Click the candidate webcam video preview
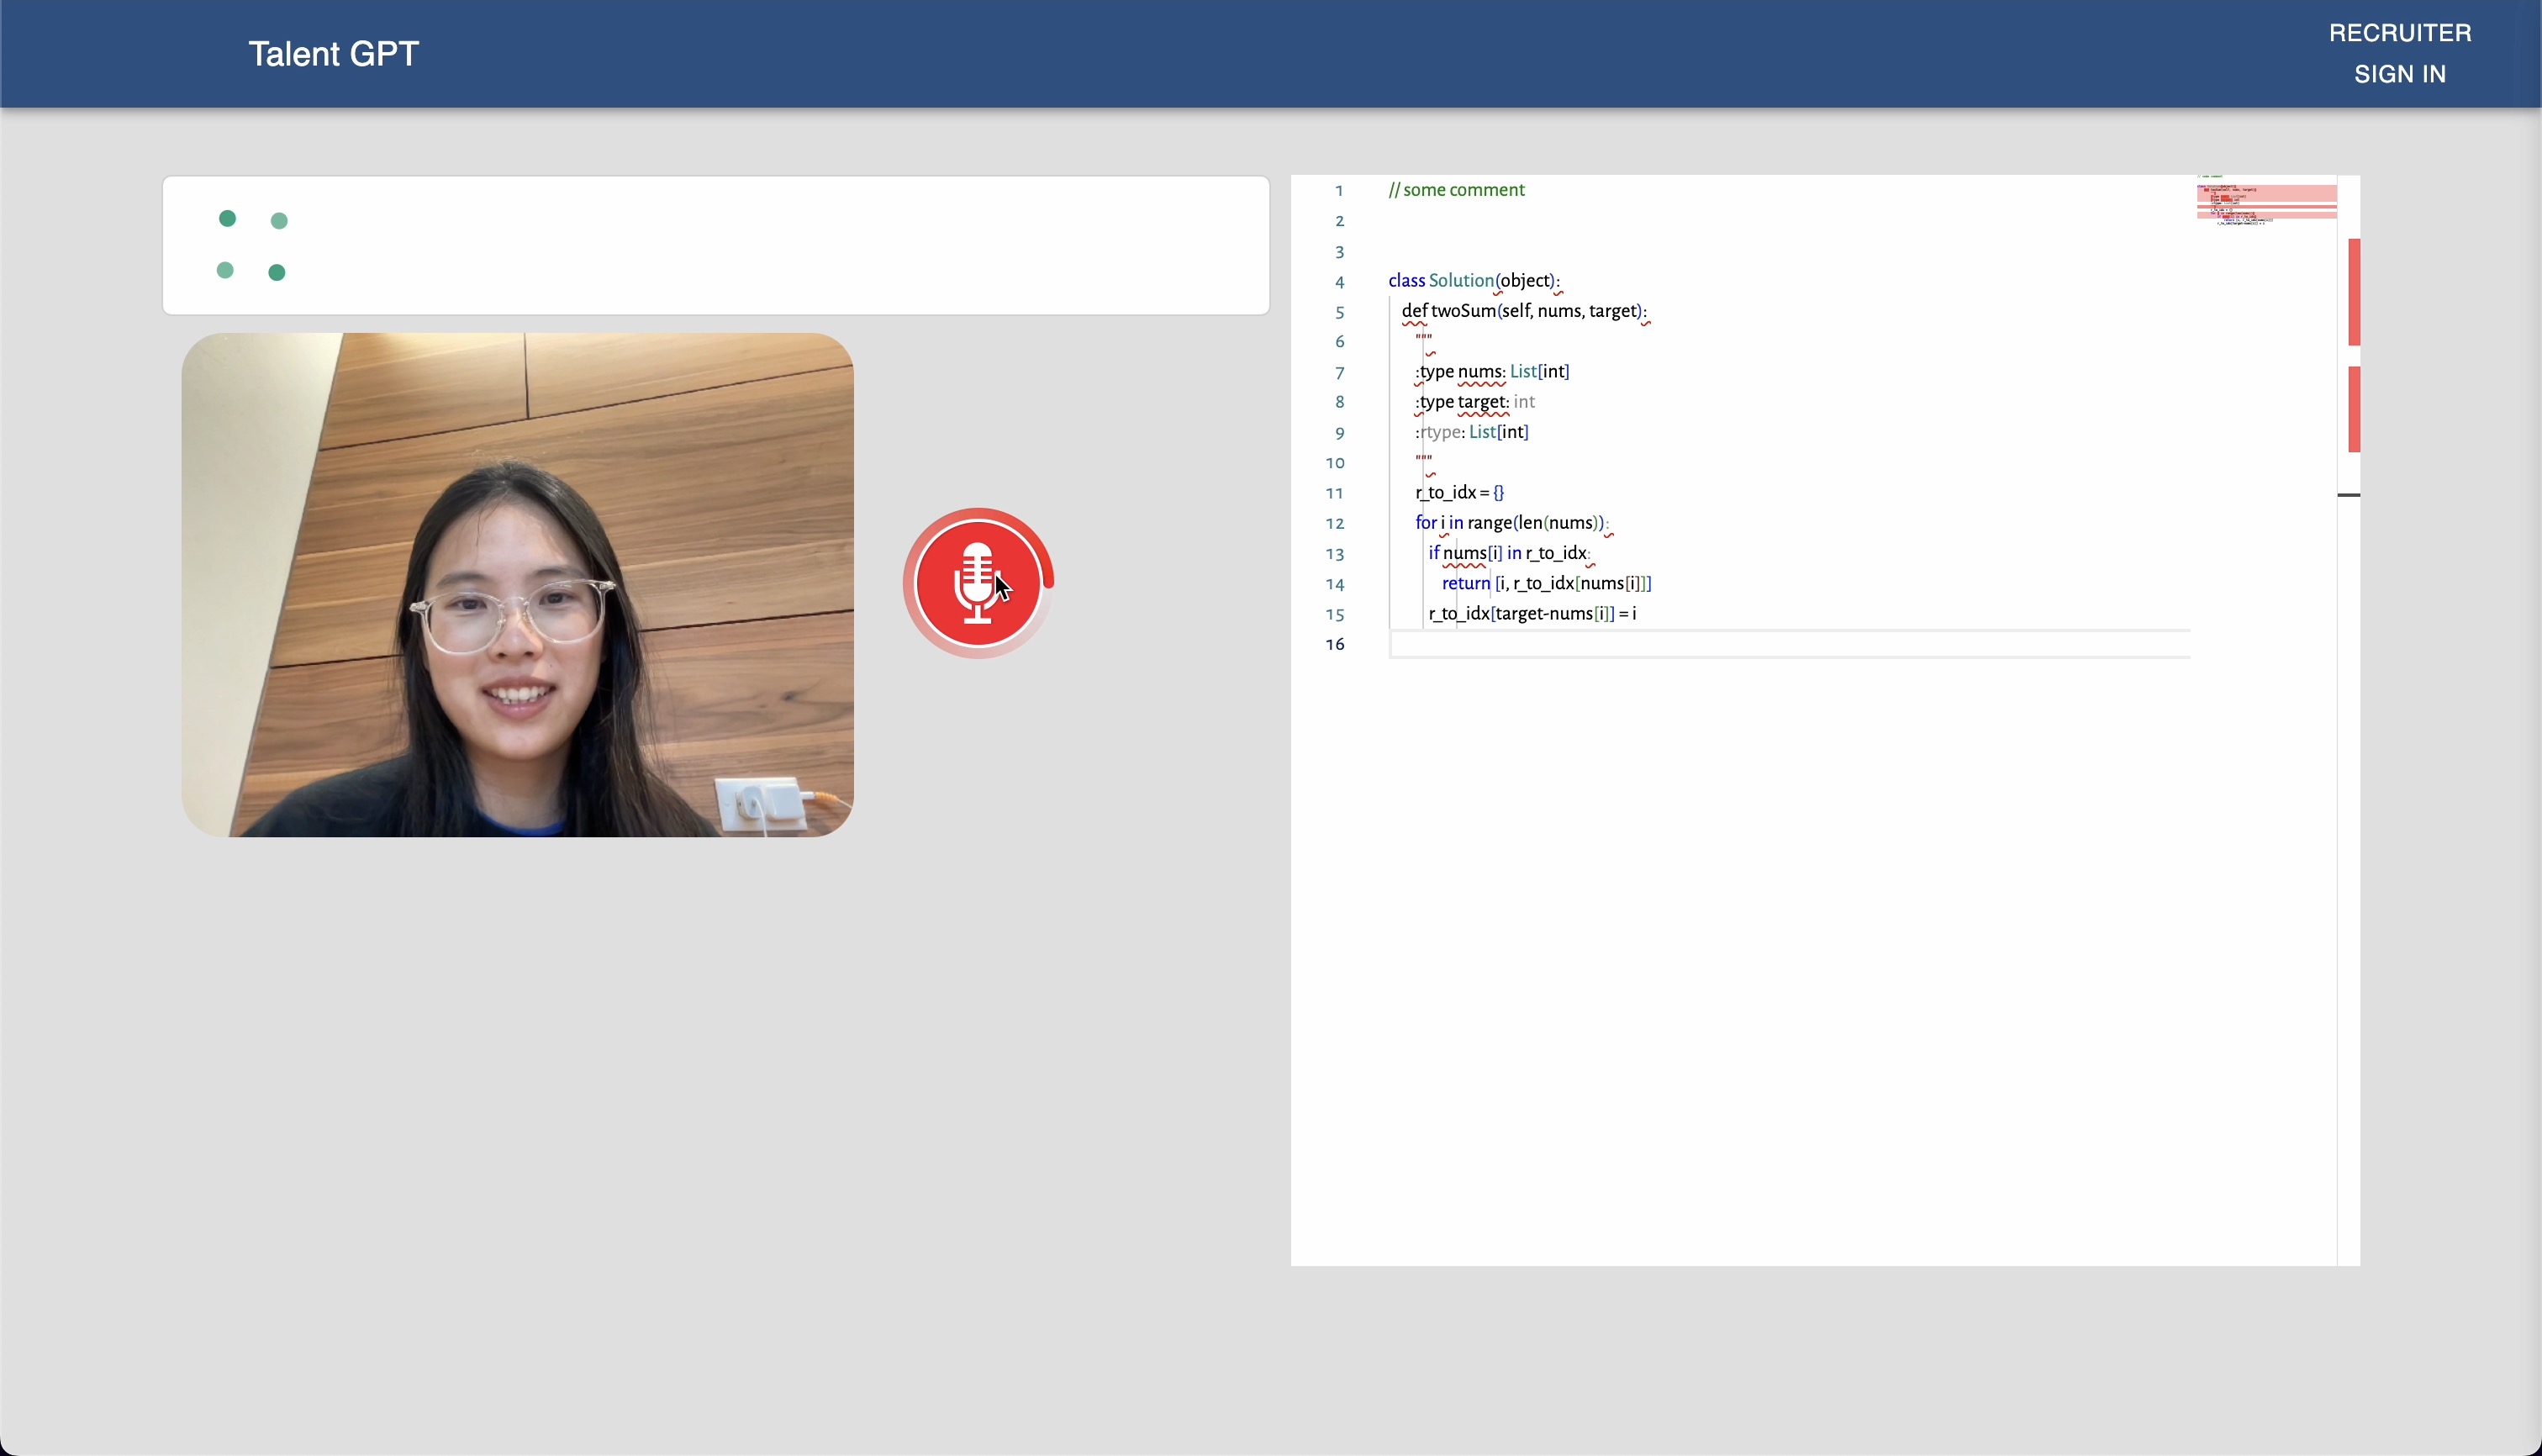Viewport: 2542px width, 1456px height. tap(517, 585)
